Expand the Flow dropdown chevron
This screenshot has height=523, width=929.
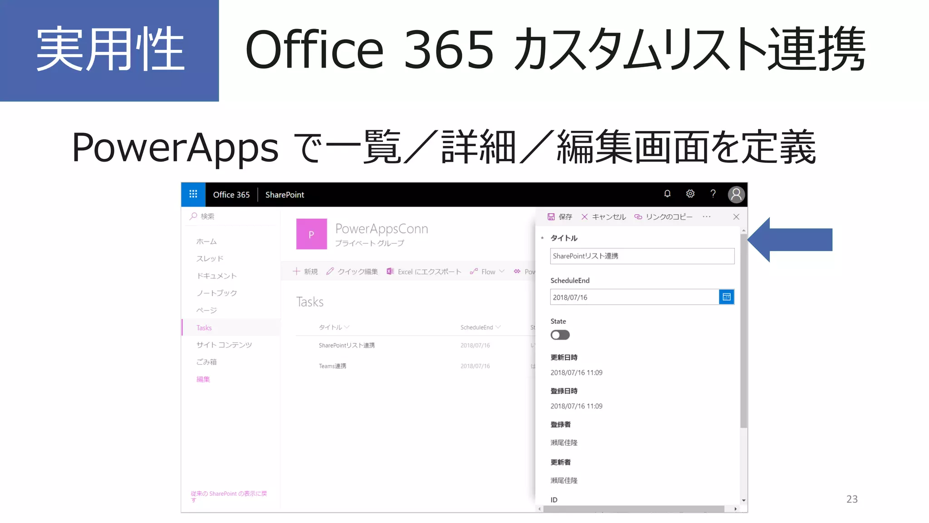click(502, 271)
